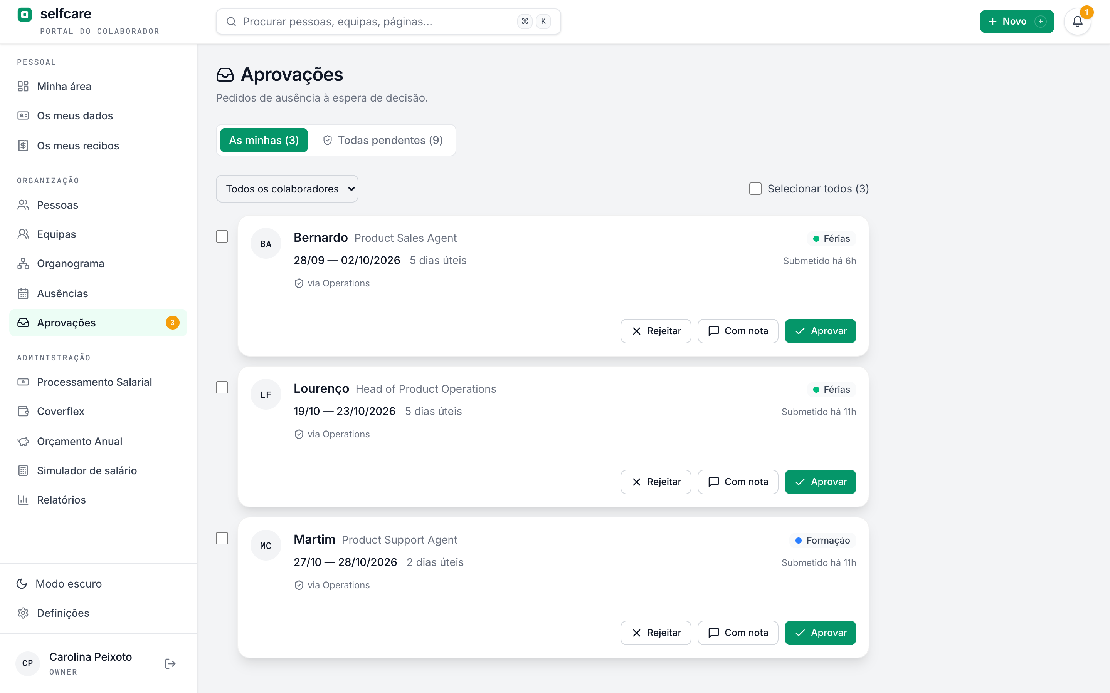Click the Novo button

tap(1016, 22)
